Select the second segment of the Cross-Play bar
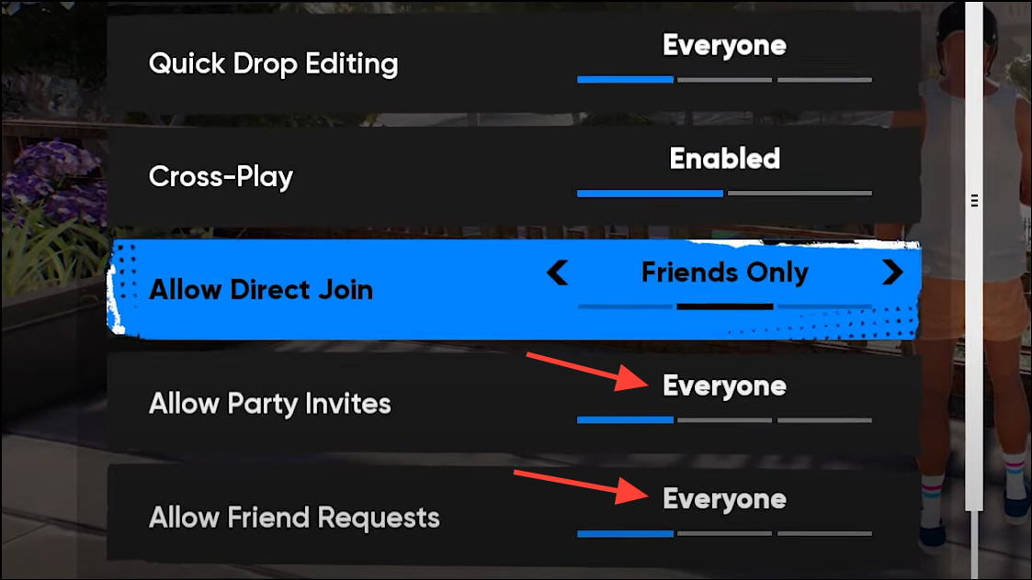 point(800,194)
